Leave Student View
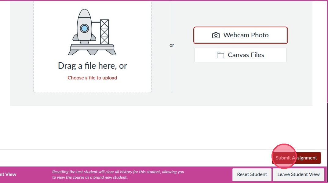 (298, 174)
